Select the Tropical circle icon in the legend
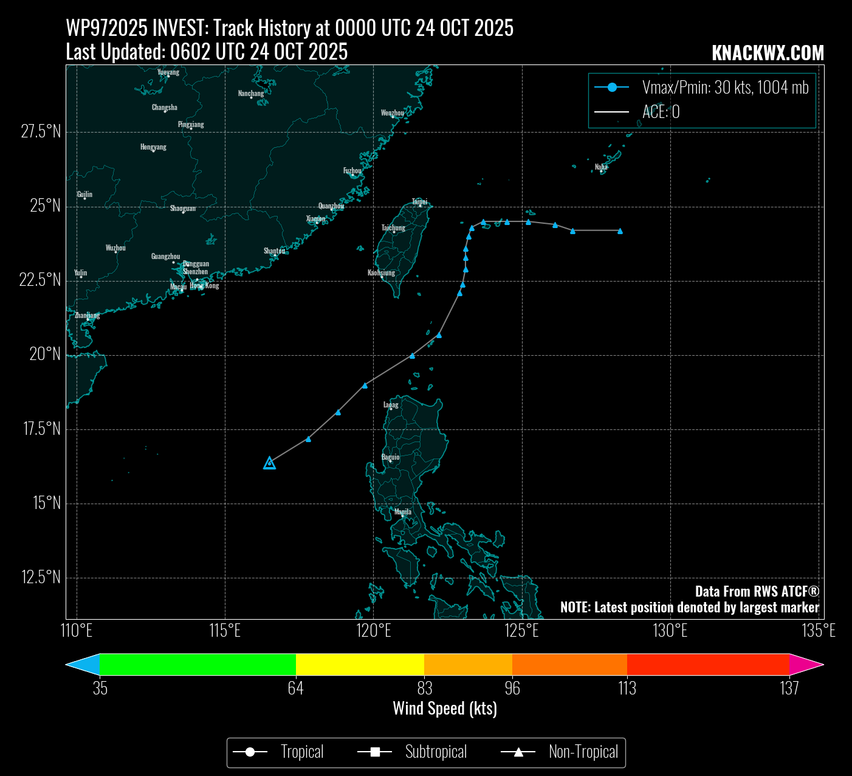Screen dimensions: 852x776 [x=250, y=753]
